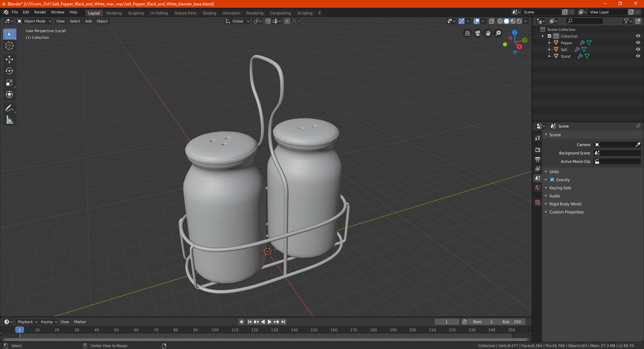644x349 pixels.
Task: Switch to the Shading workspace tab
Action: [209, 13]
